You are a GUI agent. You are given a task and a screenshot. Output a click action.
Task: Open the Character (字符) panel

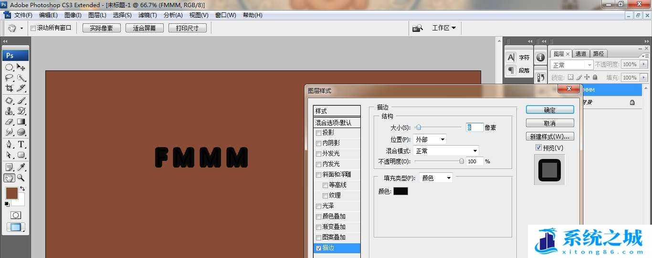pos(518,57)
